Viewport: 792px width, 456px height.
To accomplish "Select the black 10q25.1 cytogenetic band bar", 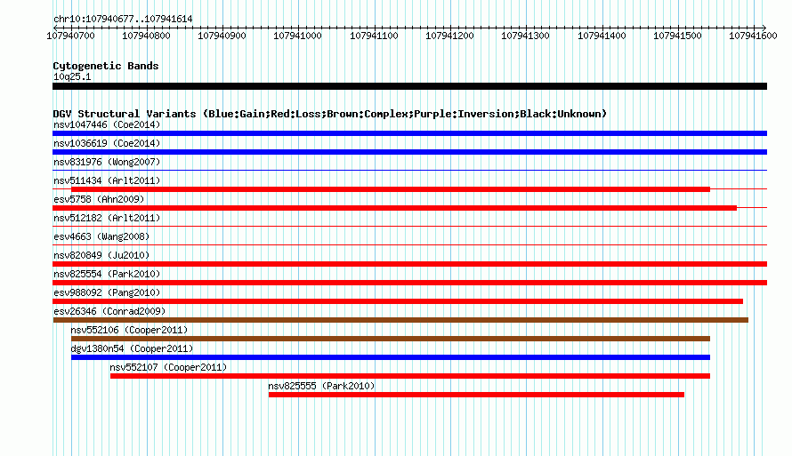I will [x=409, y=86].
